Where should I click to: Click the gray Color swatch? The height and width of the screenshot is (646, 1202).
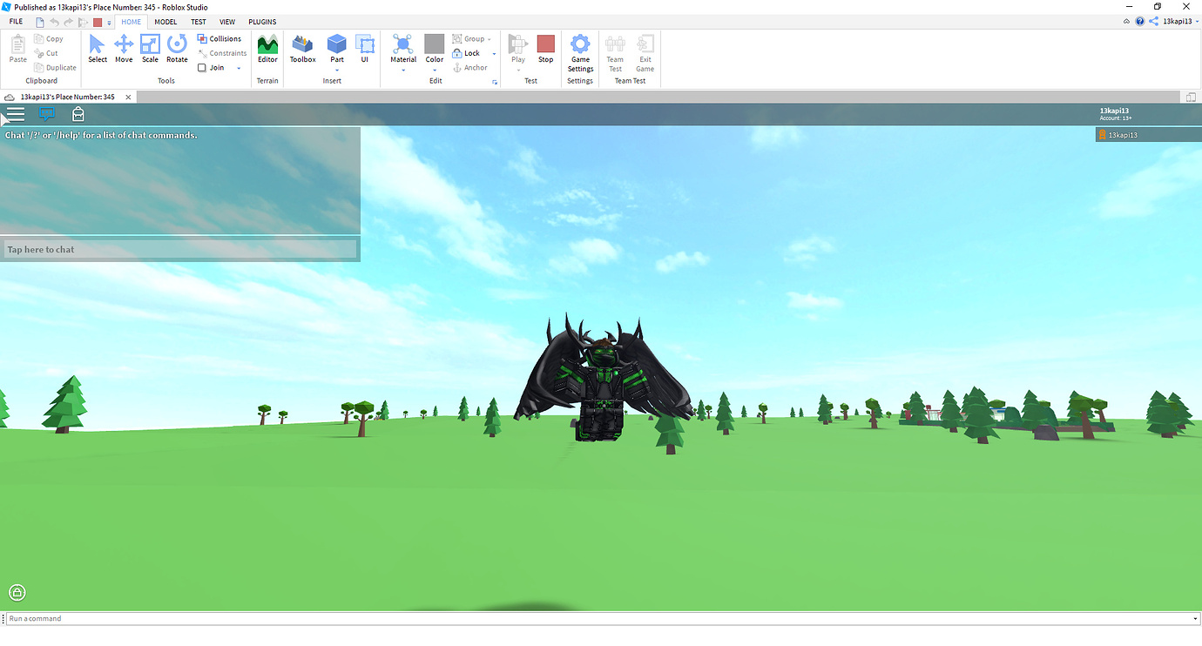click(x=434, y=44)
